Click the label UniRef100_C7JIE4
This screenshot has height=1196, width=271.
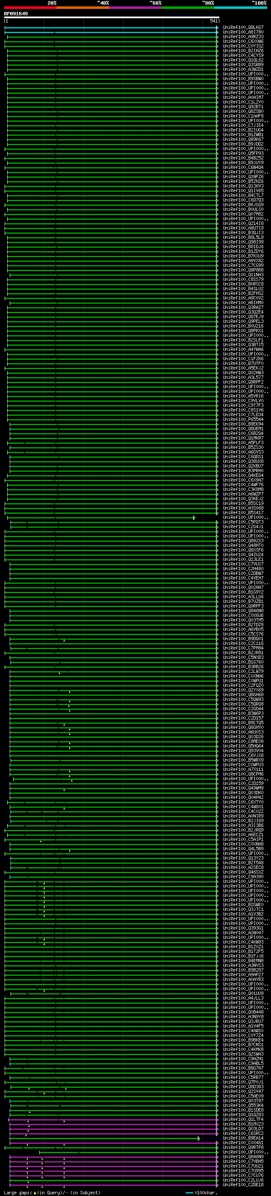[243, 125]
